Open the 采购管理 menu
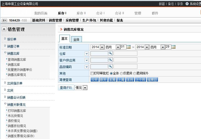The width and height of the screenshot is (201, 139). click(x=72, y=21)
